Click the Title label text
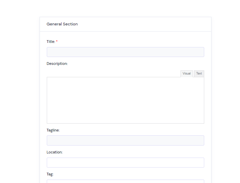The height and width of the screenshot is (183, 240). coord(51,42)
